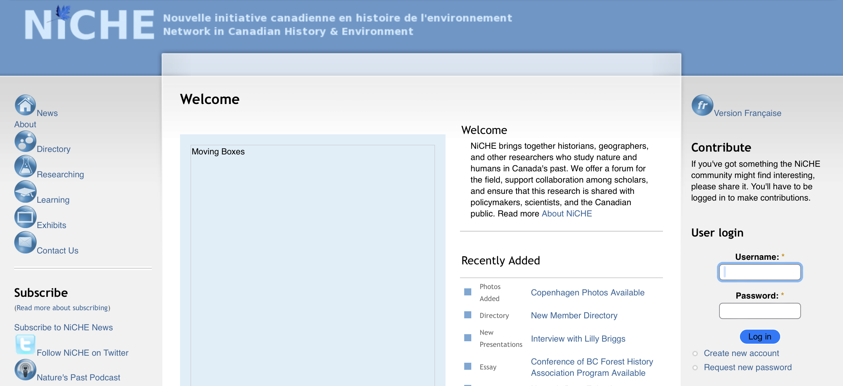This screenshot has width=843, height=386.
Task: Open the Nature's Past Podcast microphone icon
Action: (x=25, y=370)
